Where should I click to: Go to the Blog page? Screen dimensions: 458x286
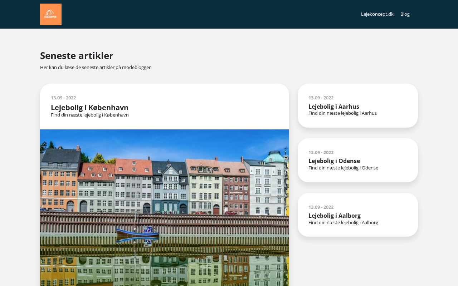pyautogui.click(x=405, y=14)
